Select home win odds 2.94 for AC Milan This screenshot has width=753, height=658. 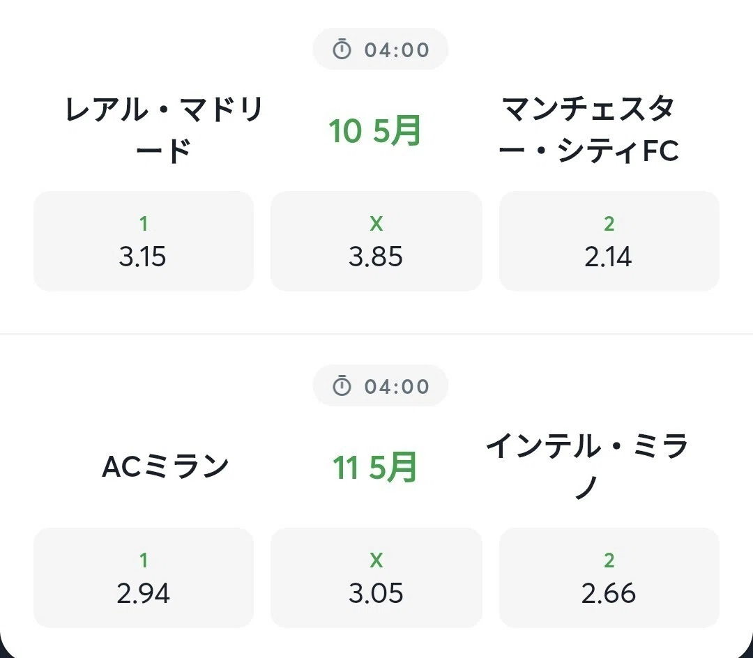[x=144, y=577]
